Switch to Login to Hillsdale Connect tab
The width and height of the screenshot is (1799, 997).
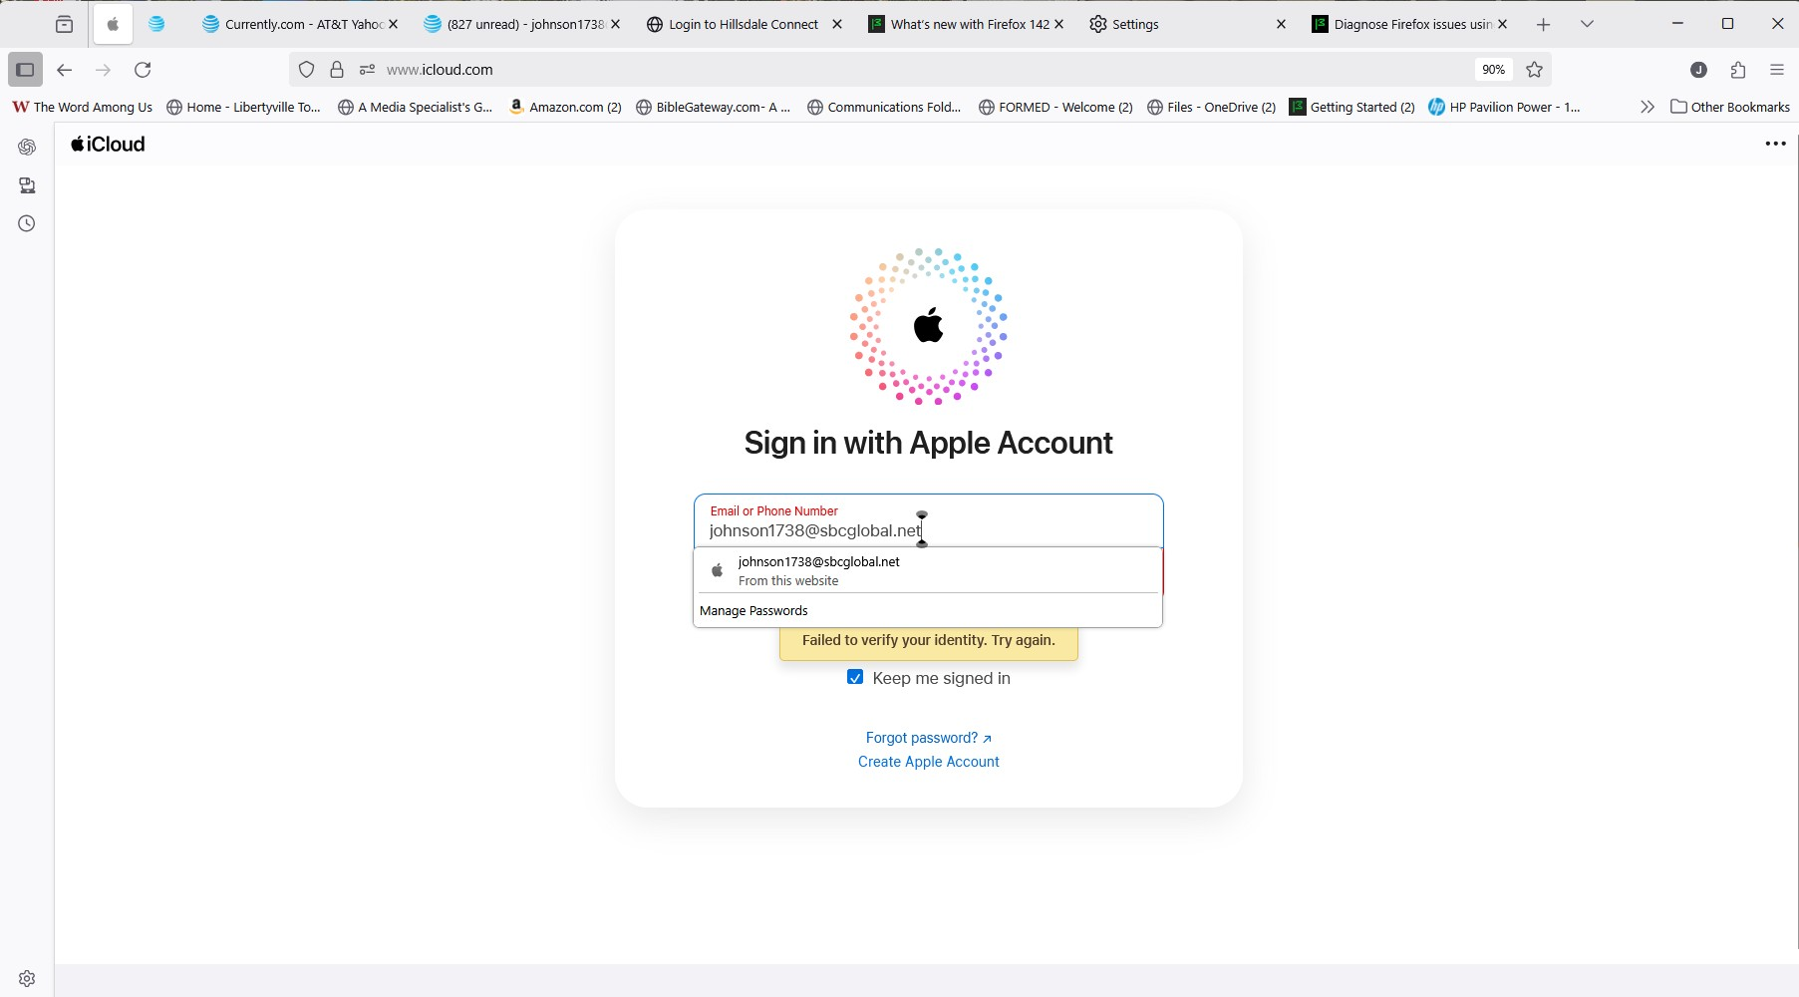743,24
